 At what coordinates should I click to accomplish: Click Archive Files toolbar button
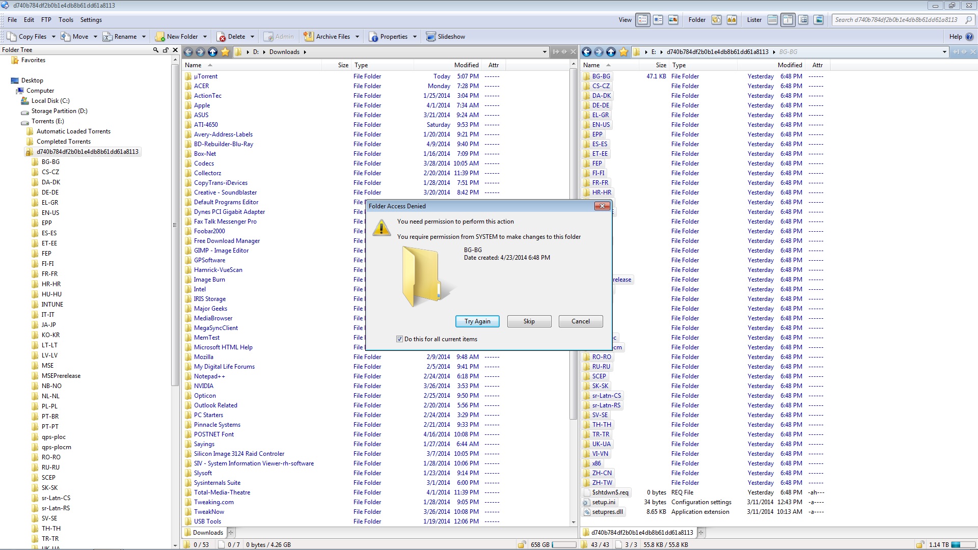tap(327, 37)
